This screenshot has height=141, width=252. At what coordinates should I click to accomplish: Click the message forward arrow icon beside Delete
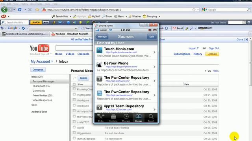(x=74, y=78)
